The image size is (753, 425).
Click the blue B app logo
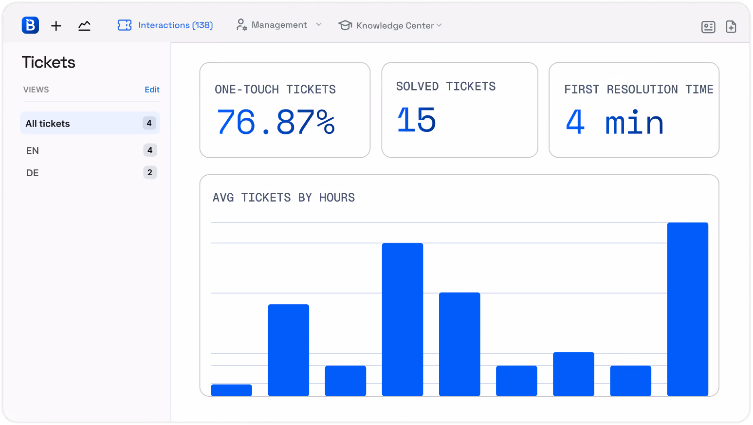(x=30, y=25)
